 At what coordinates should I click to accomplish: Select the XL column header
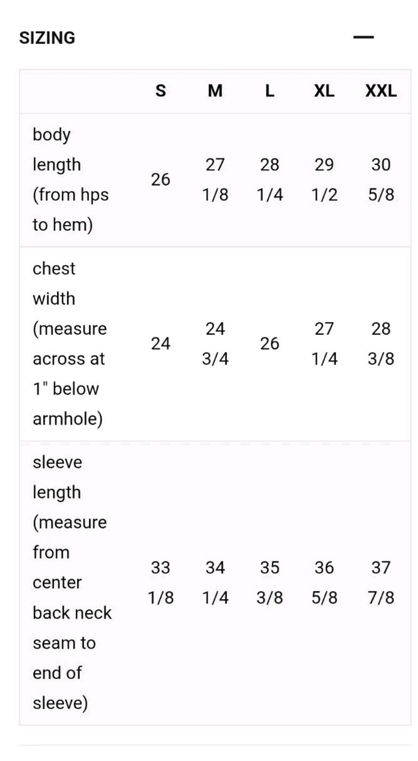[324, 90]
